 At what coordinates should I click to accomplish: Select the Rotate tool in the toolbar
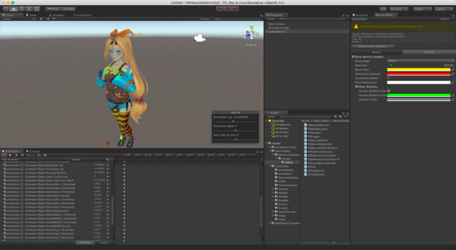pos(21,9)
